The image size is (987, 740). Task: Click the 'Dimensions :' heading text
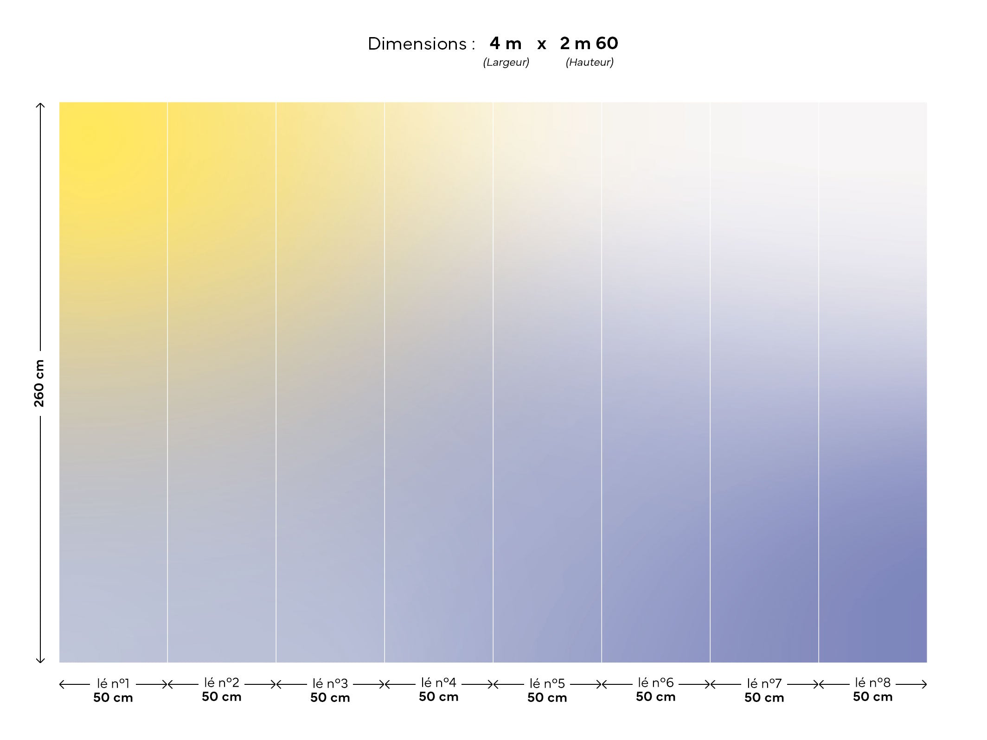tap(421, 44)
